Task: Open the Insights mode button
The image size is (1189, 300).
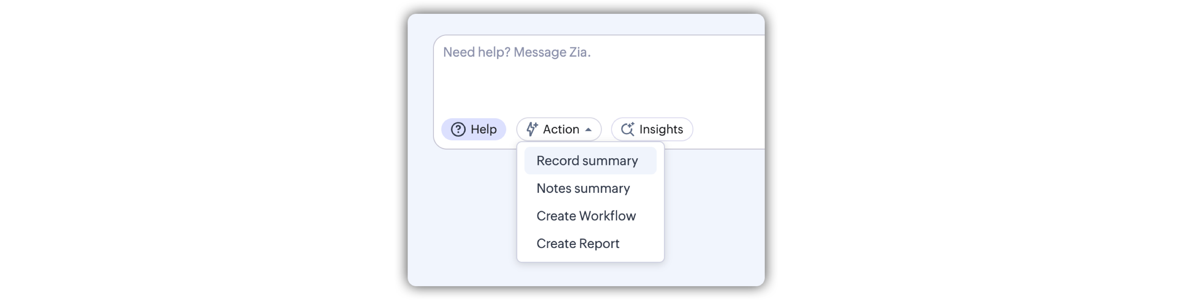Action: click(652, 129)
